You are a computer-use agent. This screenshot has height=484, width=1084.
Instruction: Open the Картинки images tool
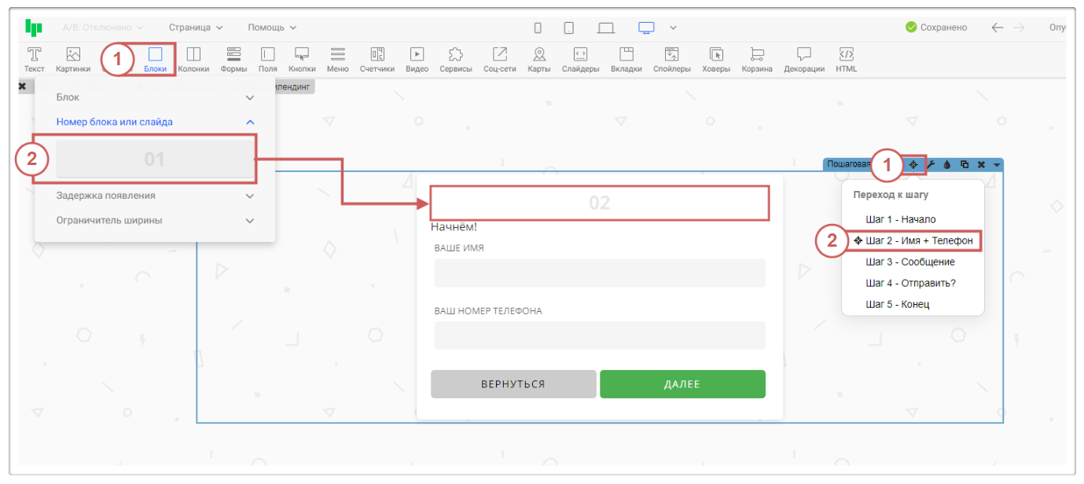coord(73,59)
